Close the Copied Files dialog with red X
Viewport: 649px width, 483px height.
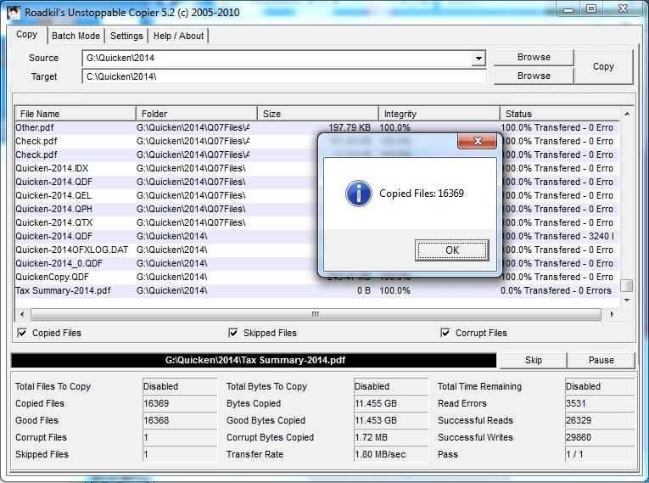click(x=478, y=141)
